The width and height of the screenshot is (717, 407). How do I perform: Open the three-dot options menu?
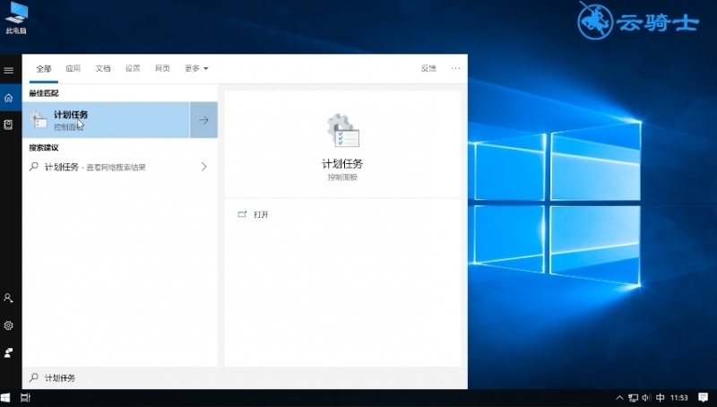[x=455, y=69]
